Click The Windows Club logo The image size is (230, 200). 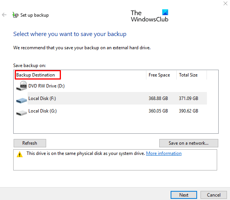click(149, 16)
